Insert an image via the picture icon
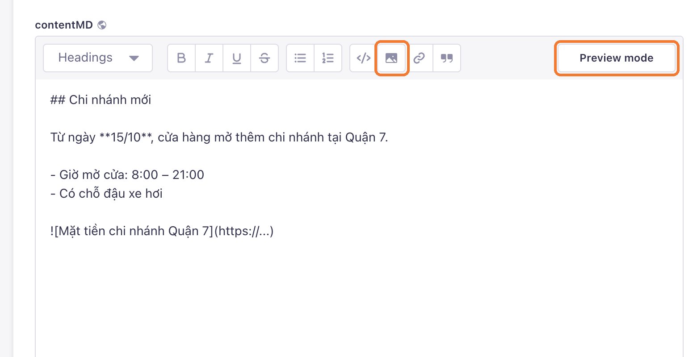697x357 pixels. (x=391, y=58)
